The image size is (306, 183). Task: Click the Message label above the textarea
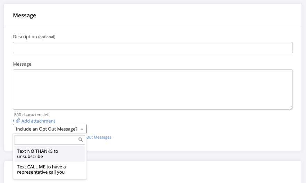22,64
